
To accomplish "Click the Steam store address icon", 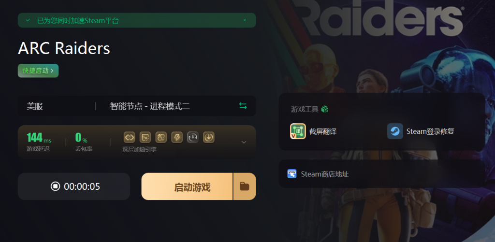I will pos(291,174).
